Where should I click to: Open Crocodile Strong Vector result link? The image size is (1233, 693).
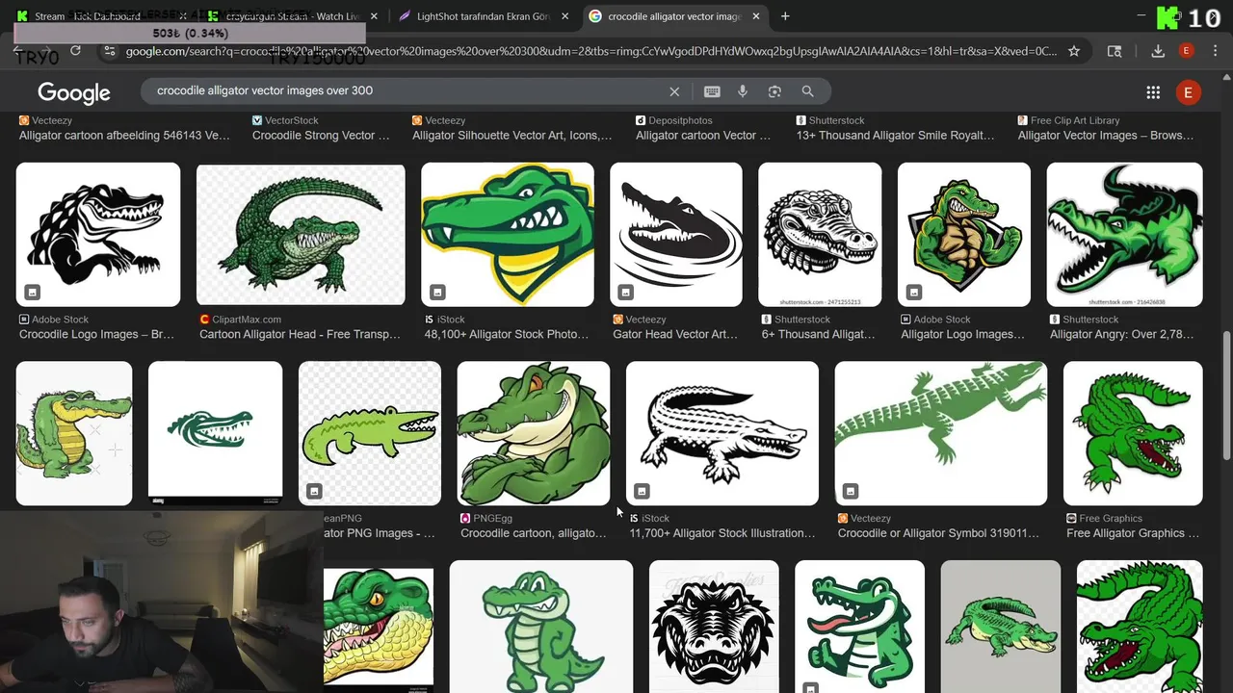(321, 136)
